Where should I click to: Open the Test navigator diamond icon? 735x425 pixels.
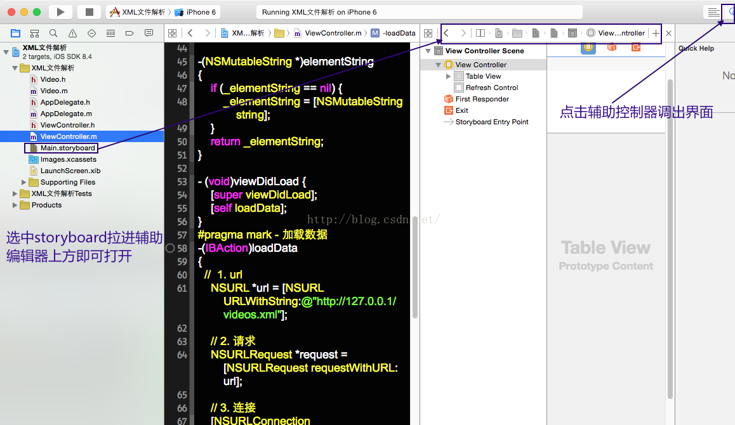coord(92,33)
